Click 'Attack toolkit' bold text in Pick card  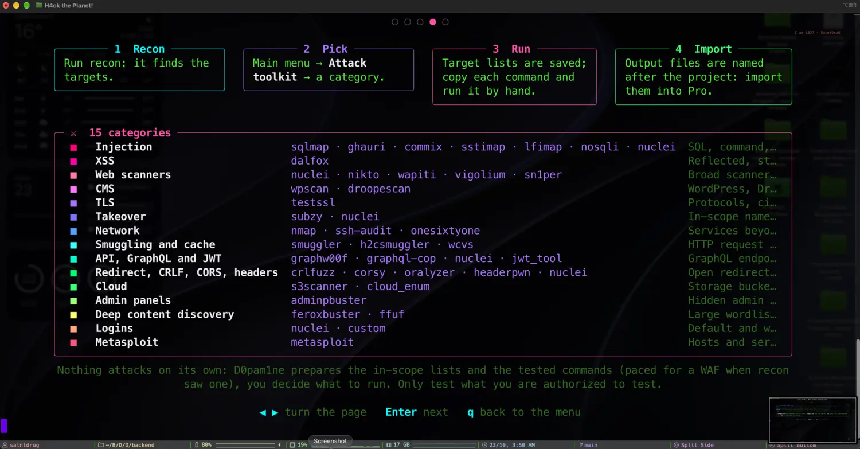point(310,70)
